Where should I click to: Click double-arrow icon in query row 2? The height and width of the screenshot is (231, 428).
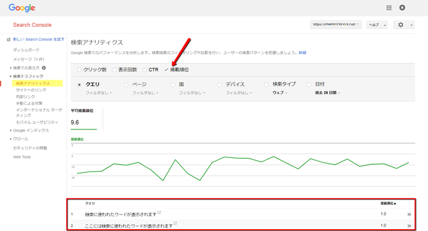point(409,225)
